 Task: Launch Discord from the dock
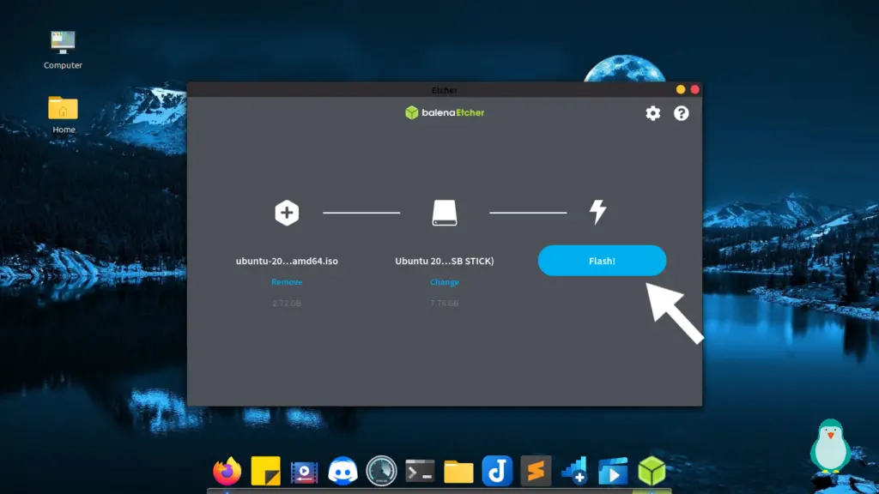(x=343, y=471)
